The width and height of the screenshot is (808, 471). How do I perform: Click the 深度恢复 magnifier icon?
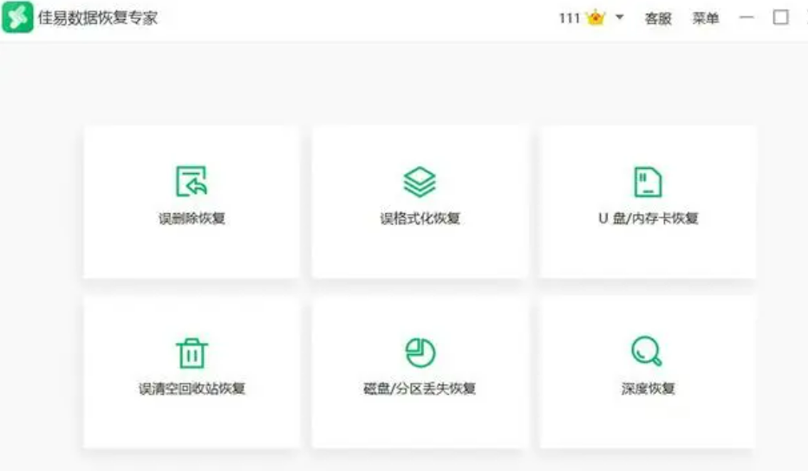(647, 352)
